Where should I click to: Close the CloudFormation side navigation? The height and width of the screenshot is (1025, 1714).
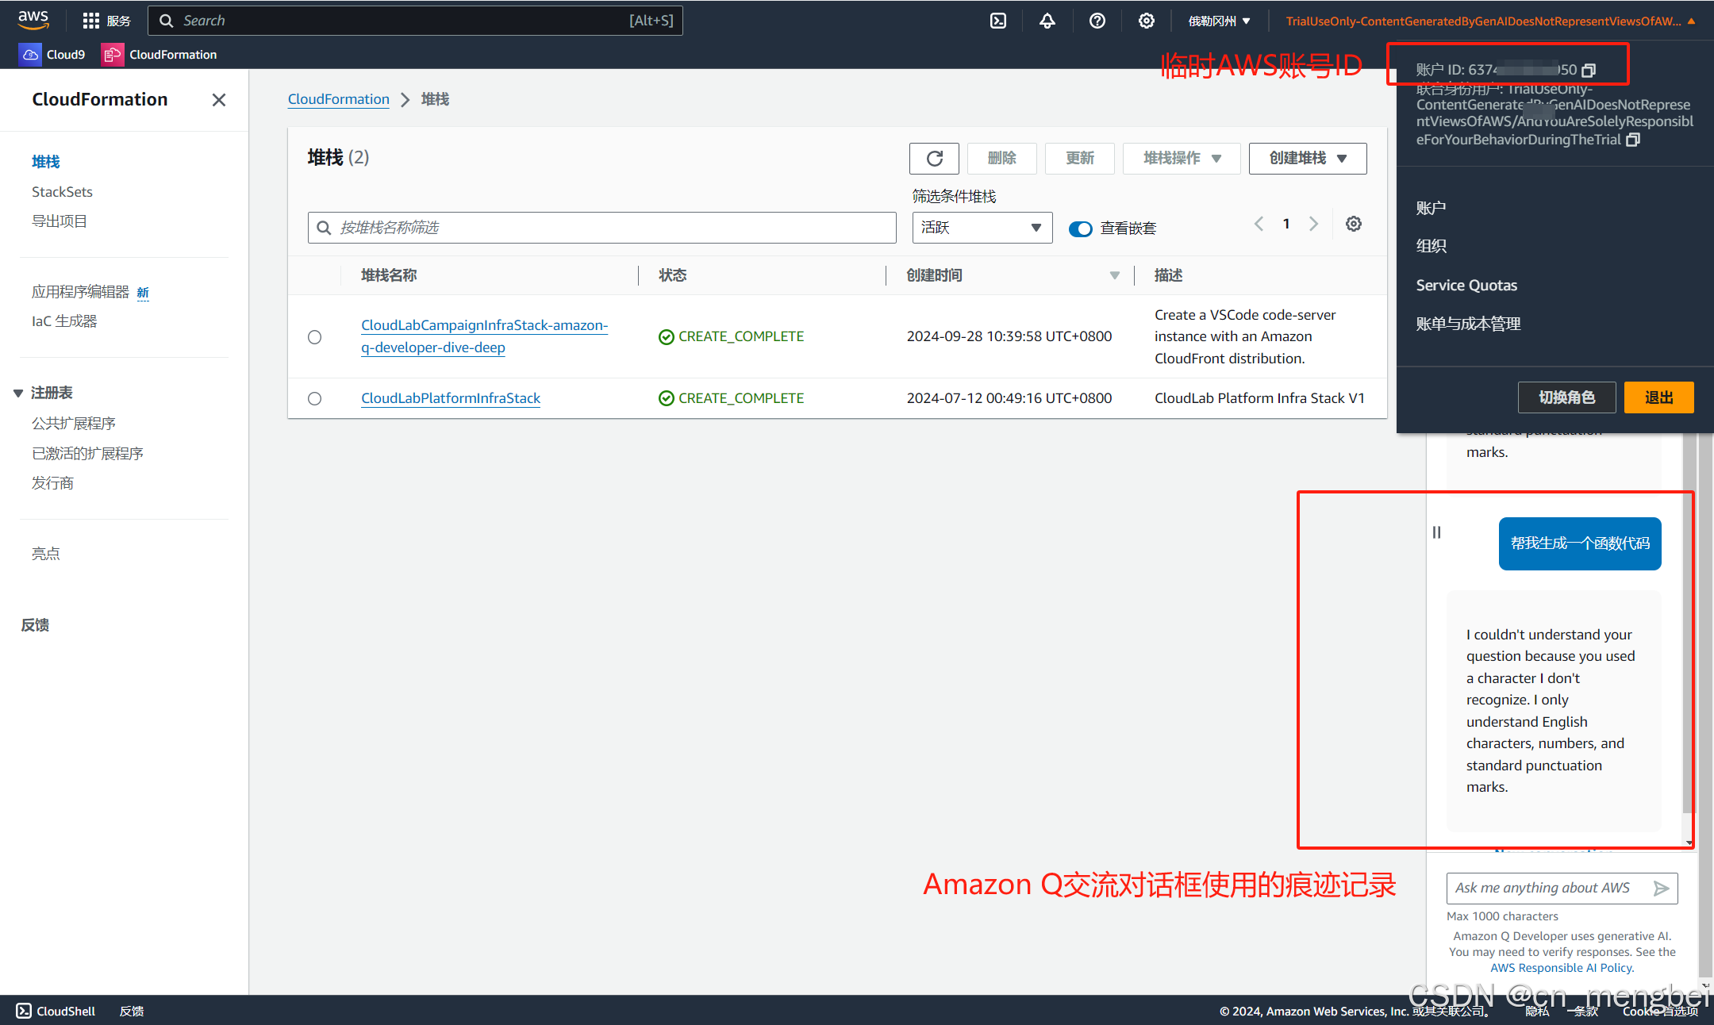coord(219,100)
